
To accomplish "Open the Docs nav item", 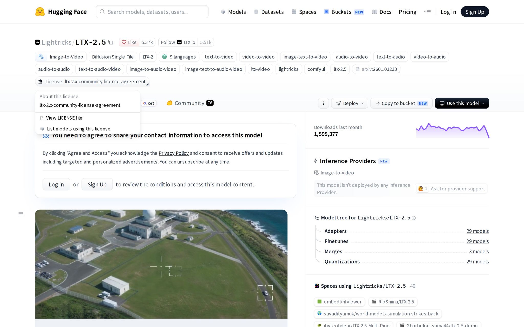I will click(x=382, y=12).
